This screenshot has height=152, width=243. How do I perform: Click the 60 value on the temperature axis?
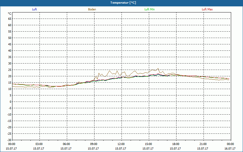point(10,25)
